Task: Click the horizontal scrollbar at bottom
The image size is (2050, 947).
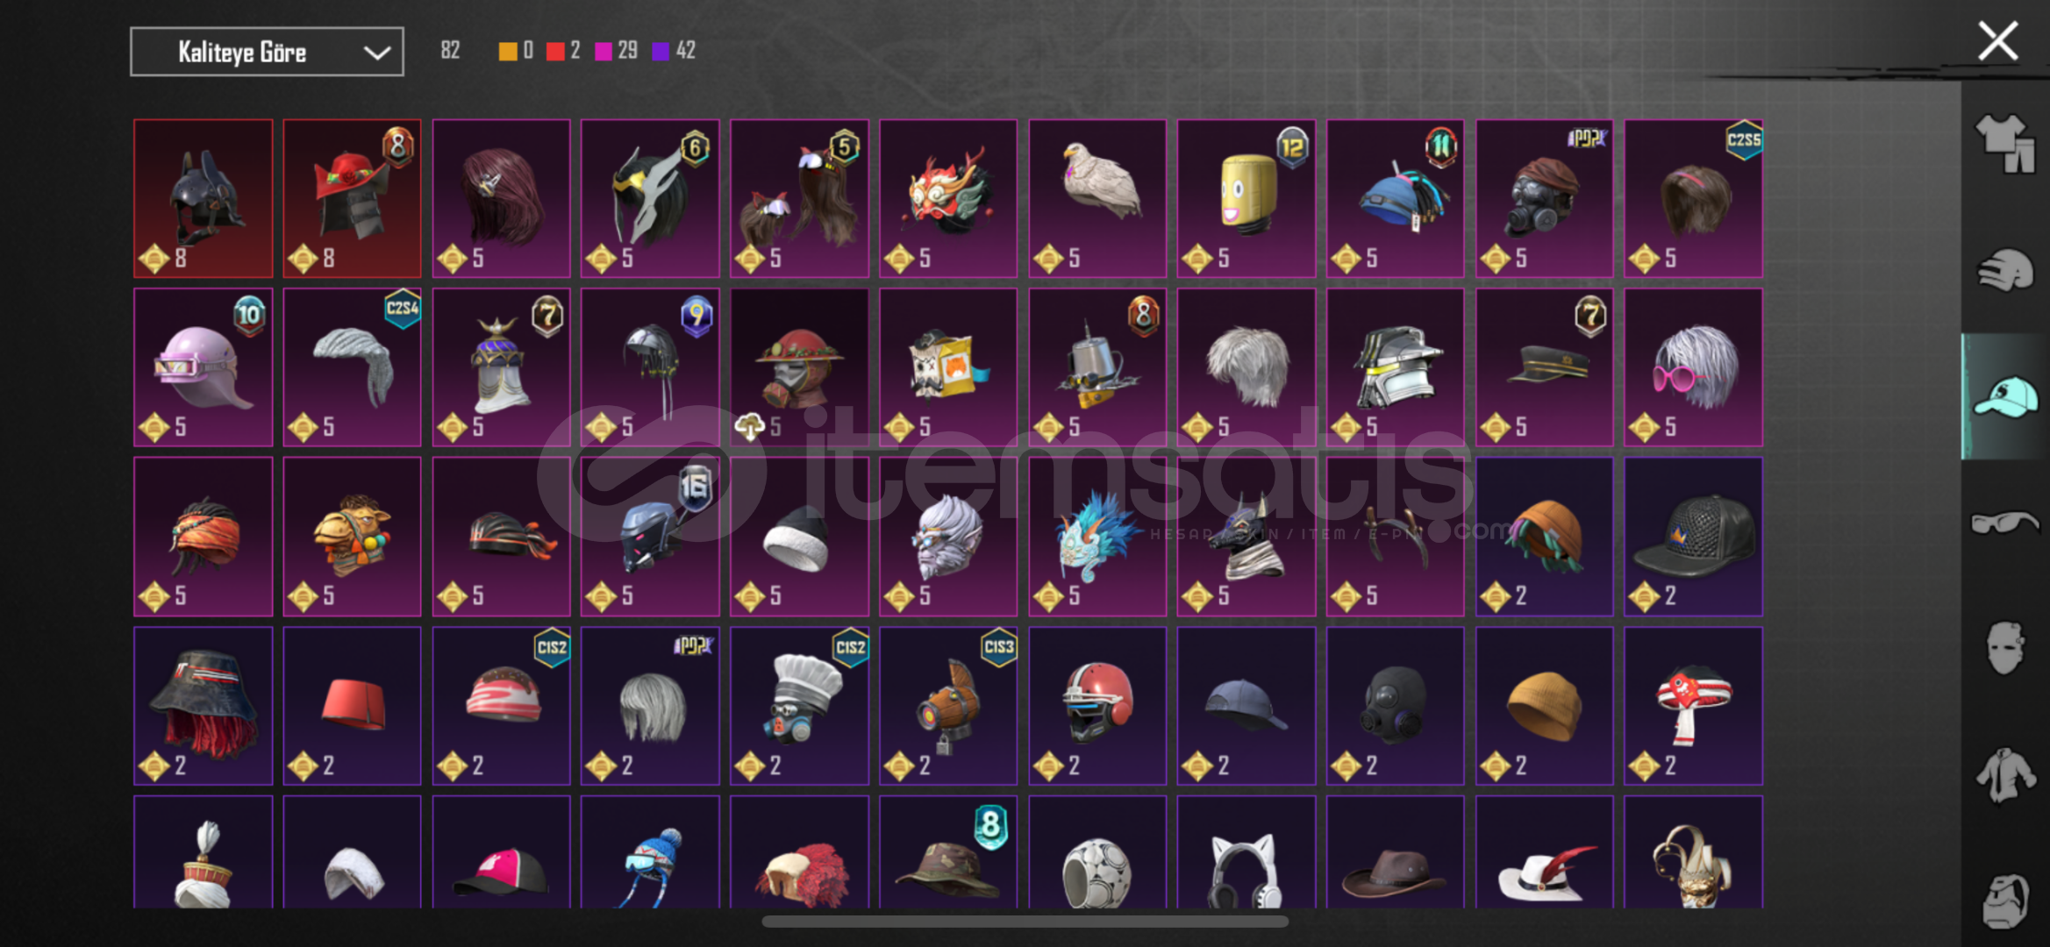Action: point(1025,922)
